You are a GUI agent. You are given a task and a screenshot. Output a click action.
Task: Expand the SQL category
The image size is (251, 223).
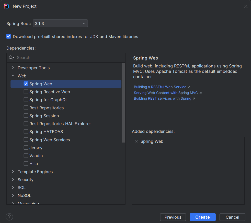[x=13, y=187]
